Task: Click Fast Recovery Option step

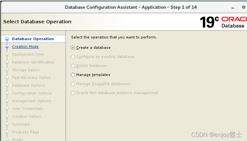Action: [31, 78]
